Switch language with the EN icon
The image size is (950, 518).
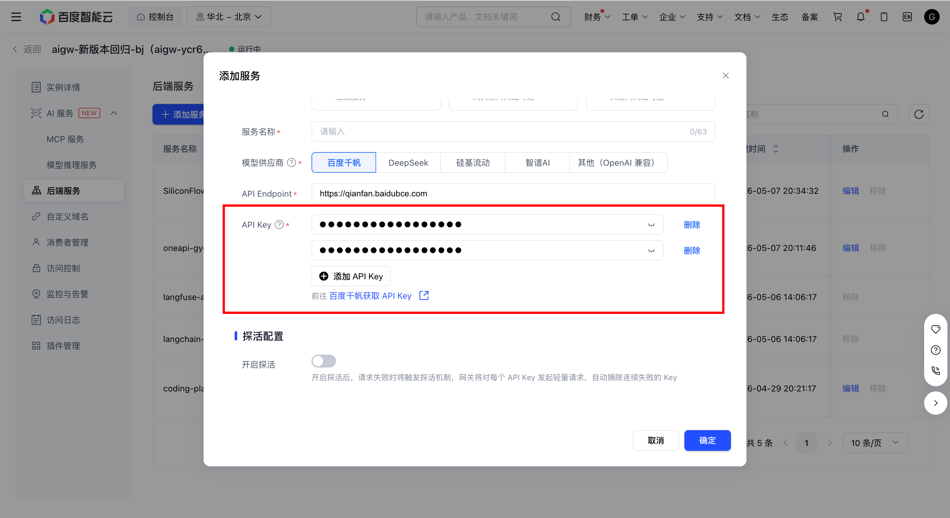tap(907, 17)
